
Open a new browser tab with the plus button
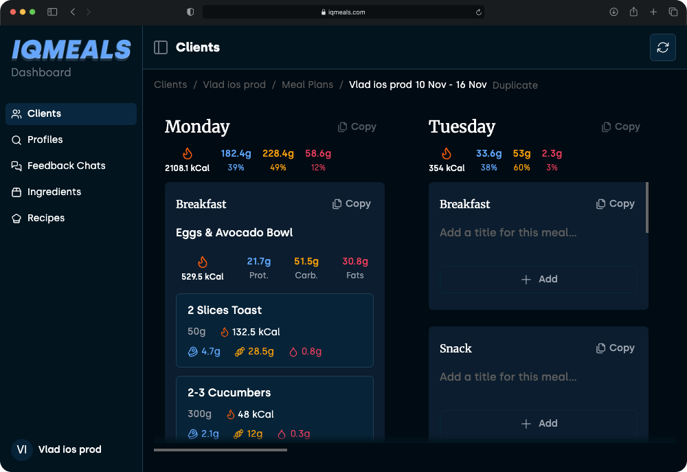[x=653, y=11]
